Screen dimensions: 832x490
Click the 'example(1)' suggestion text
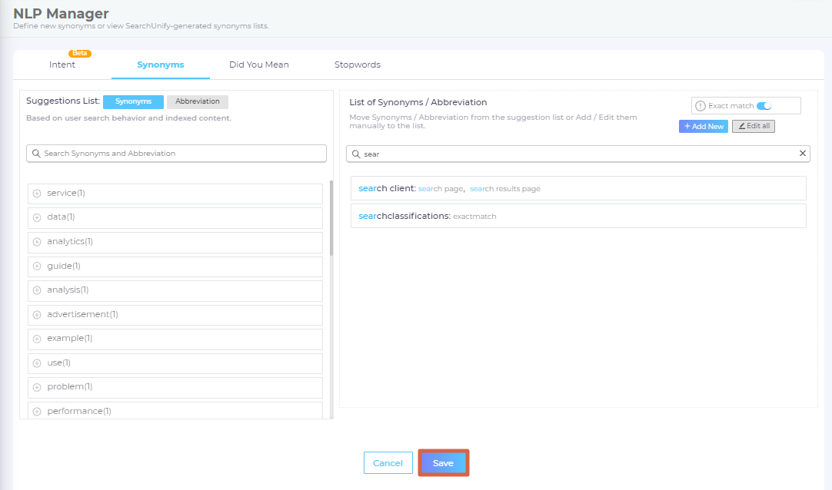[69, 339]
